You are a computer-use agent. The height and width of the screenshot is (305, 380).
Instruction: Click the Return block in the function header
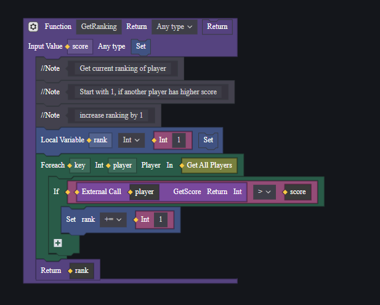tap(217, 26)
